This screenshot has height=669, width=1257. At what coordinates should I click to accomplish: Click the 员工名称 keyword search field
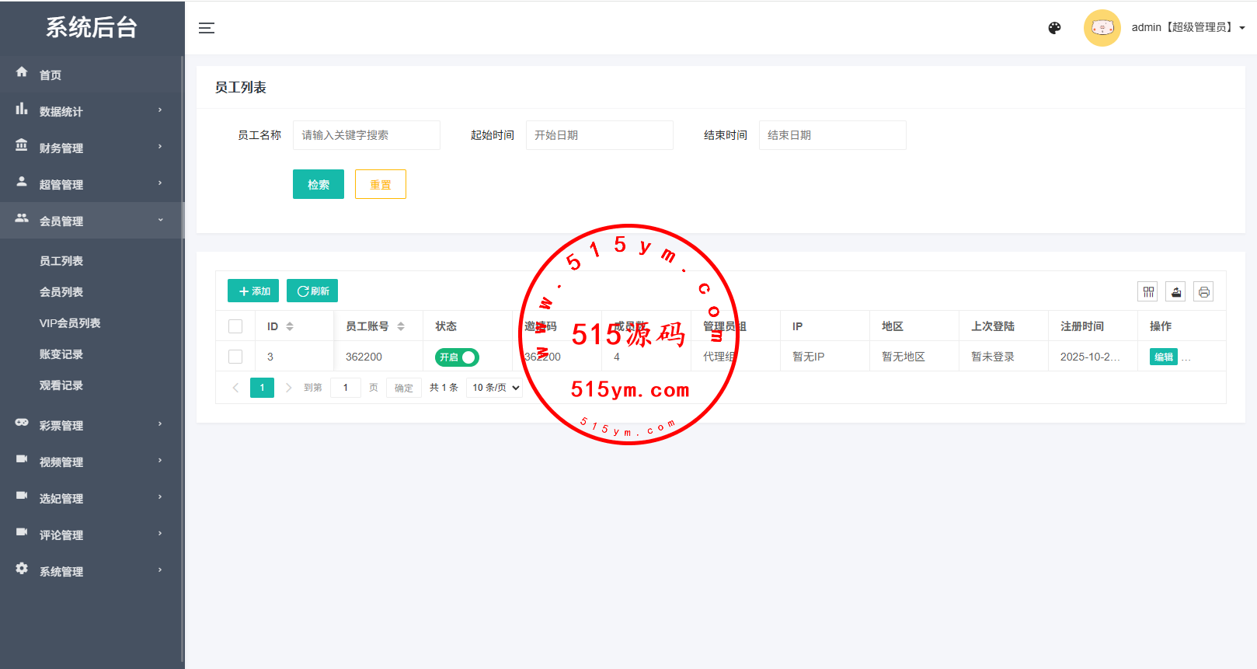[366, 135]
